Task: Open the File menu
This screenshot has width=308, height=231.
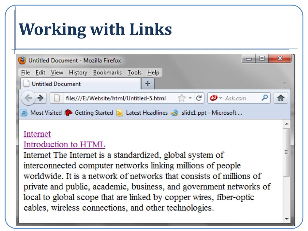Action: click(26, 72)
